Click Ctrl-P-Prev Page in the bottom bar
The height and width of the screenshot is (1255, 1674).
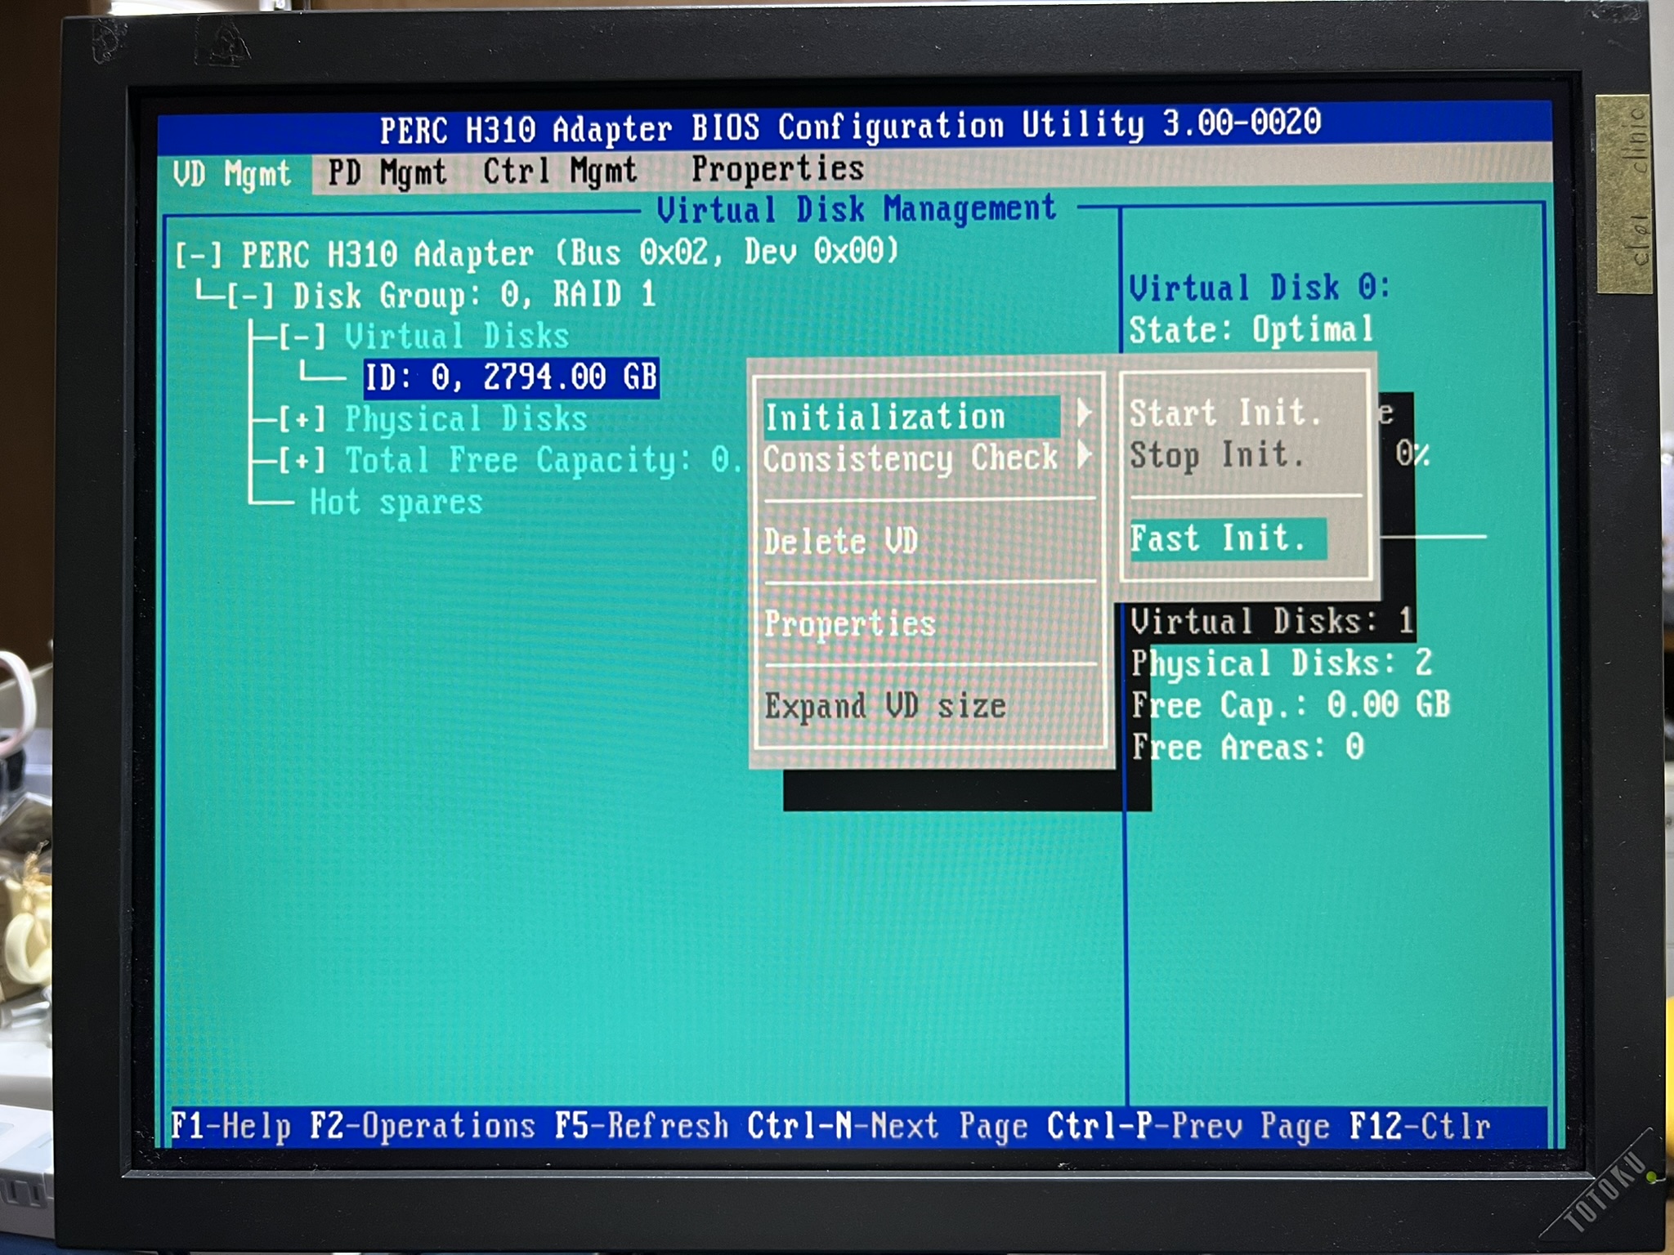1188,1126
